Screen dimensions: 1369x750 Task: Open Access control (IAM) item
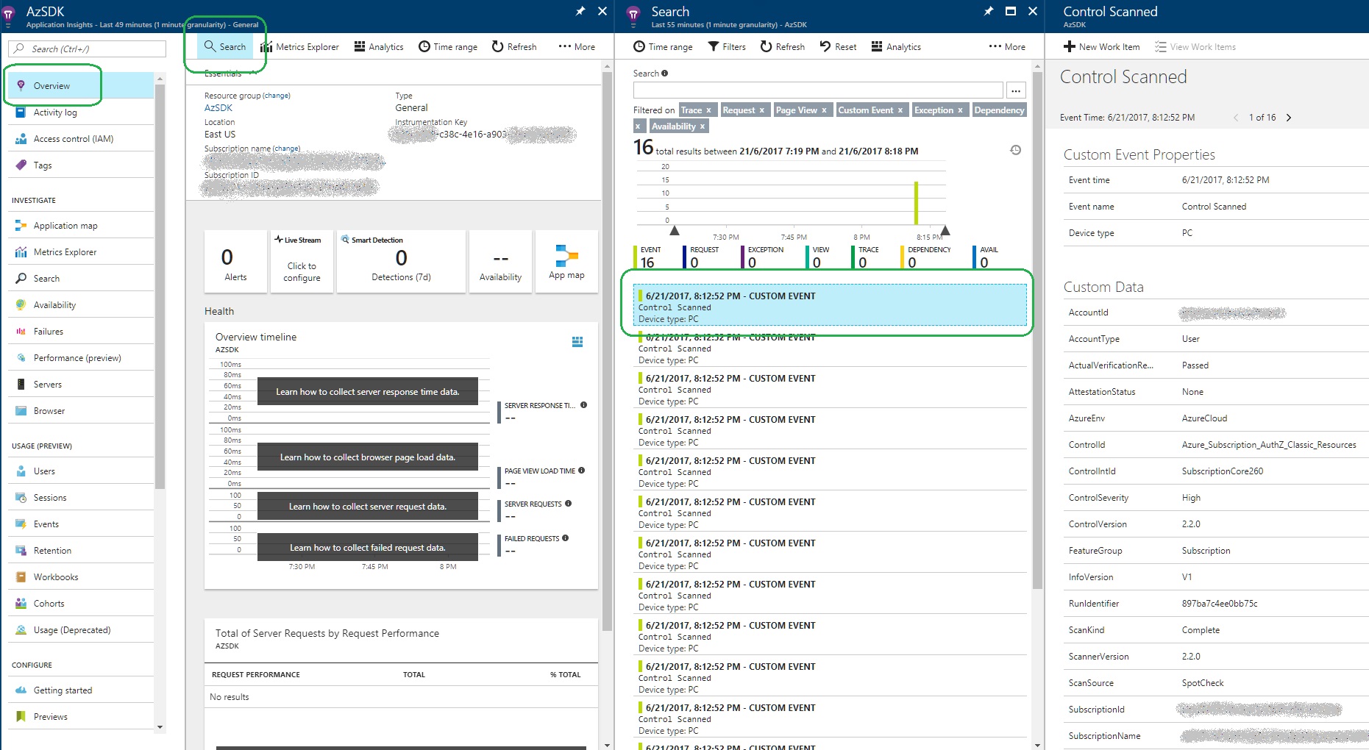pyautogui.click(x=81, y=139)
